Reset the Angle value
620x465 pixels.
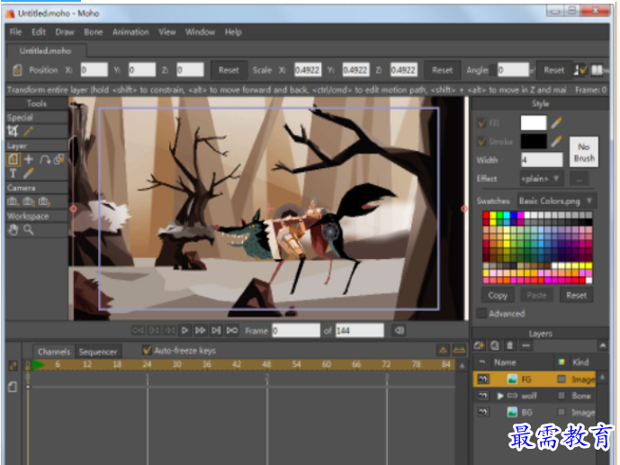(553, 70)
